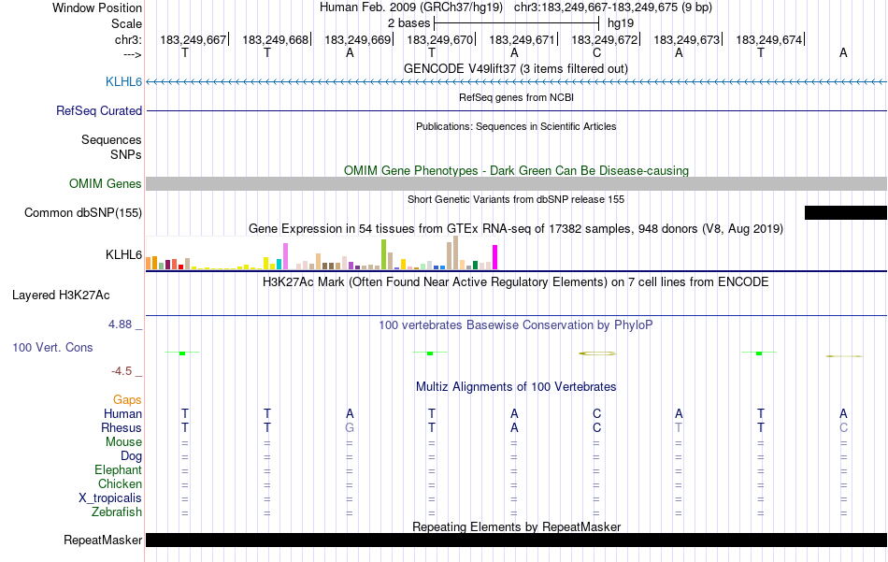The height and width of the screenshot is (562, 888).
Task: Click the black KLHL6 label beside expression bars
Action: (x=123, y=255)
